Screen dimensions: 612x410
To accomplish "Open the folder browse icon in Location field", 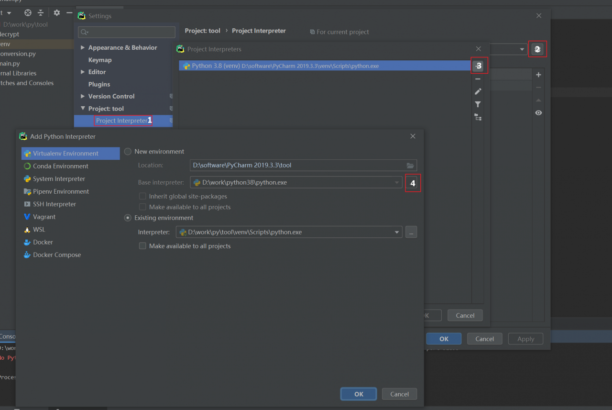I will tap(410, 166).
